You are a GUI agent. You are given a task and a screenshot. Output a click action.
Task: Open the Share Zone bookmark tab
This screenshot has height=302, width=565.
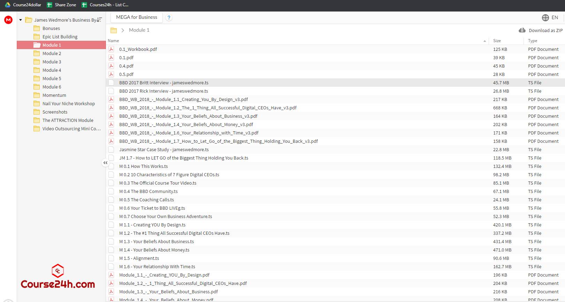[61, 5]
